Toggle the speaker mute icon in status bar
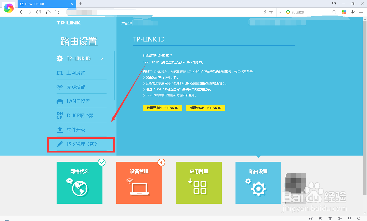This screenshot has width=367, height=221. click(339, 218)
